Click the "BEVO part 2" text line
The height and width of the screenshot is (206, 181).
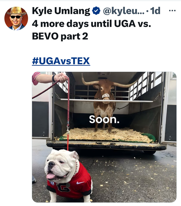pos(60,36)
